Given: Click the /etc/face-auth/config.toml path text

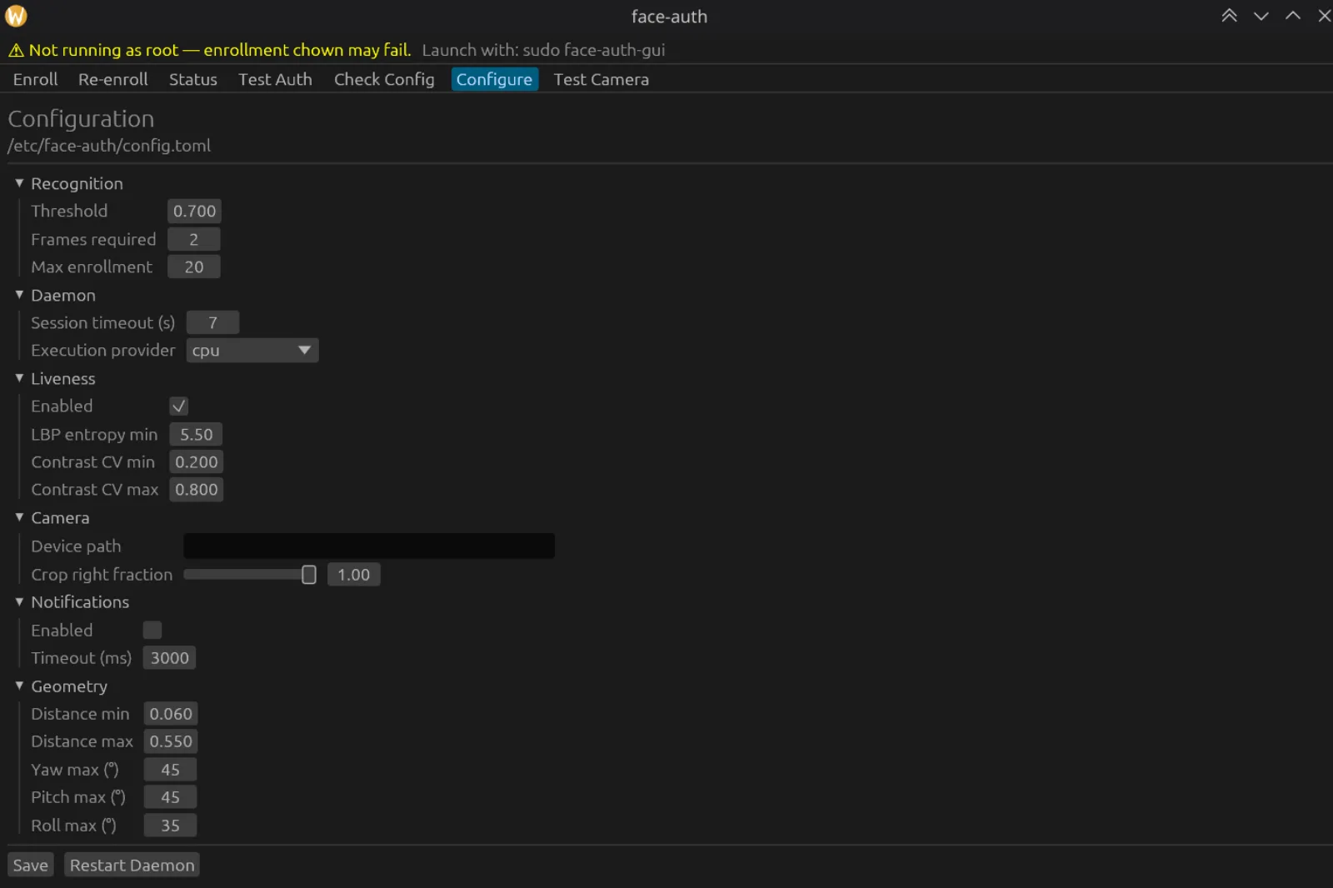Looking at the screenshot, I should pos(109,146).
